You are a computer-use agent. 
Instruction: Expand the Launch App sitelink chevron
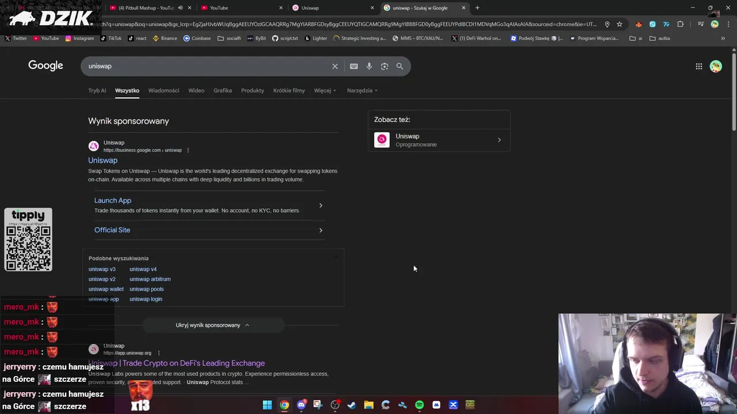pos(321,205)
